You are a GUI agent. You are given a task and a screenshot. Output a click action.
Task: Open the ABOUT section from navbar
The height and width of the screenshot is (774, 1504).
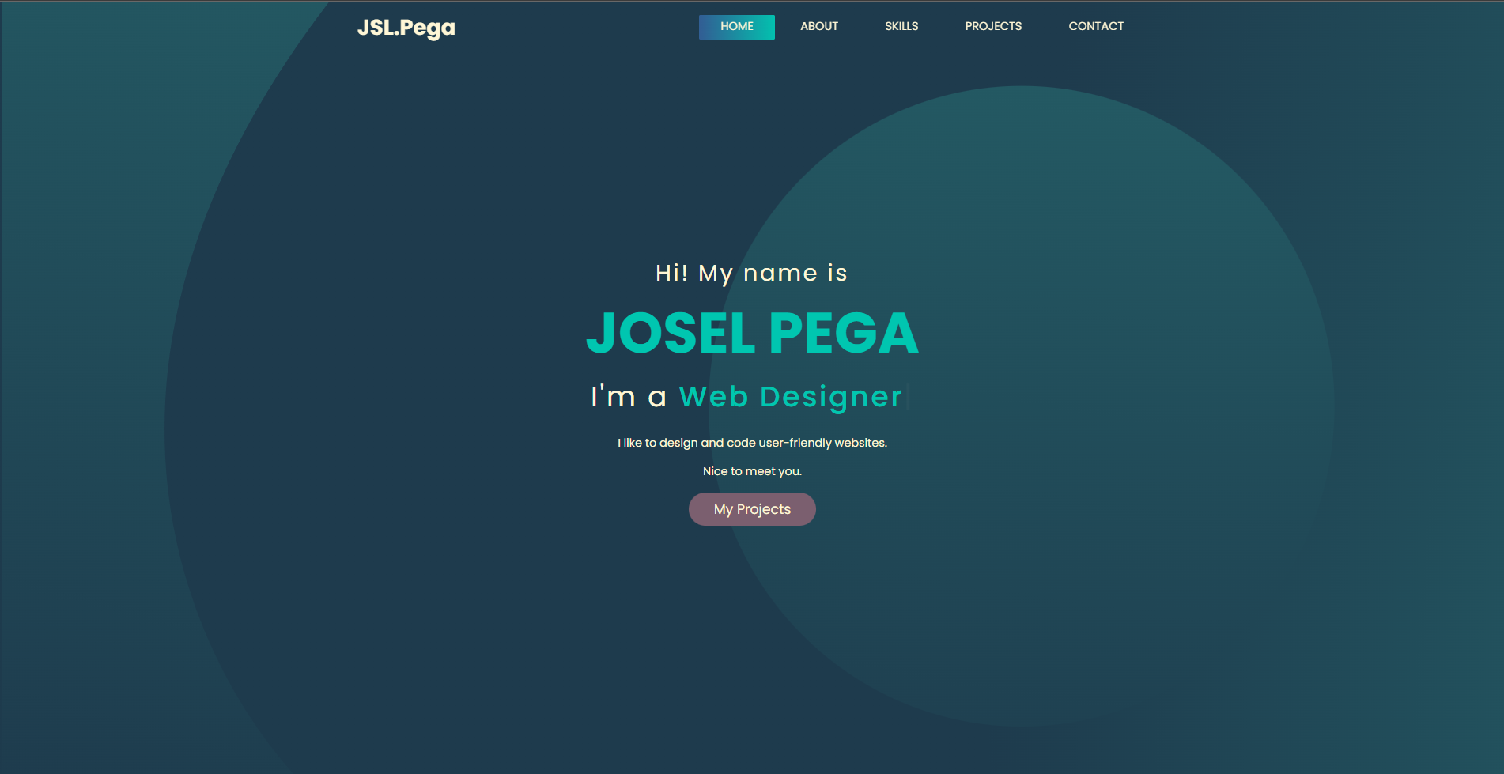point(818,27)
